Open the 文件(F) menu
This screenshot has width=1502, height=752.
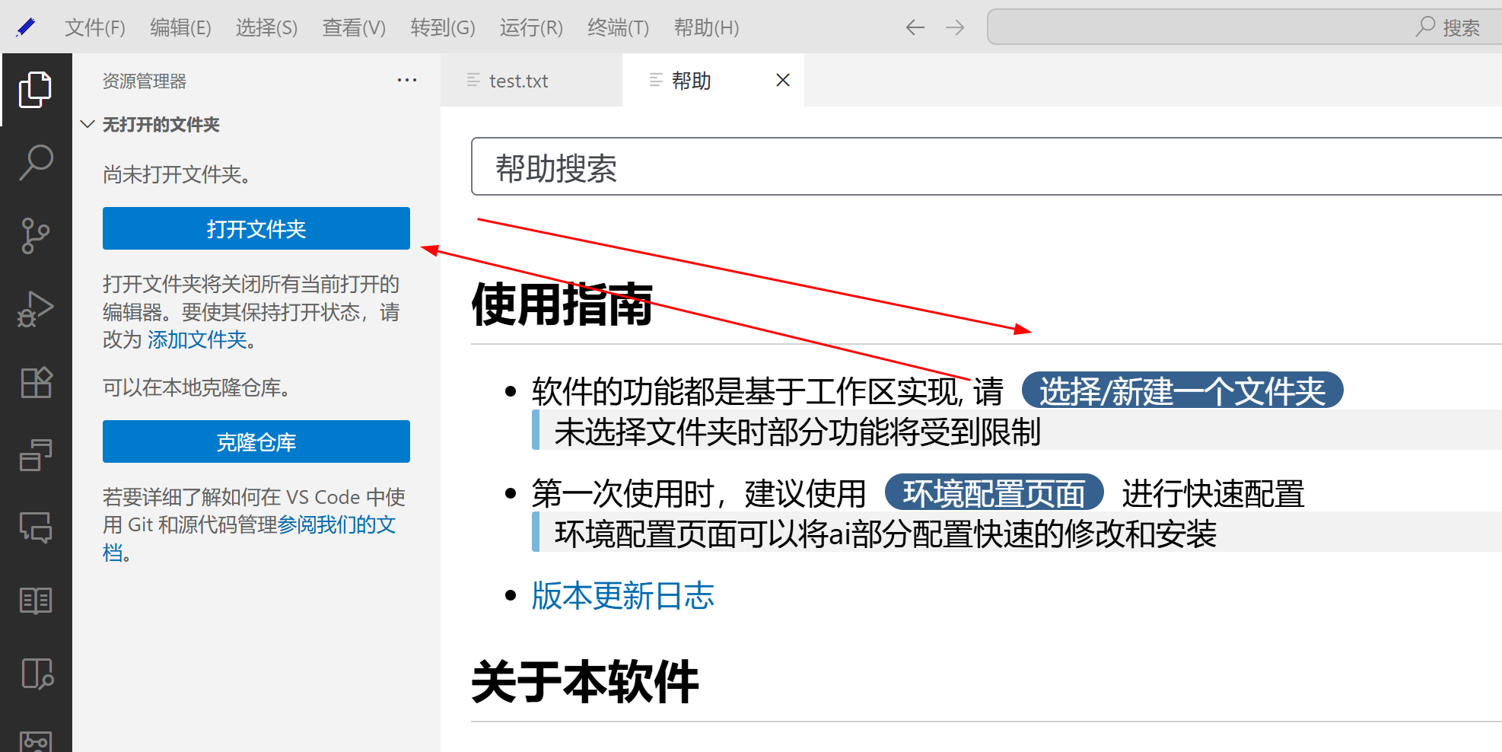tap(94, 28)
